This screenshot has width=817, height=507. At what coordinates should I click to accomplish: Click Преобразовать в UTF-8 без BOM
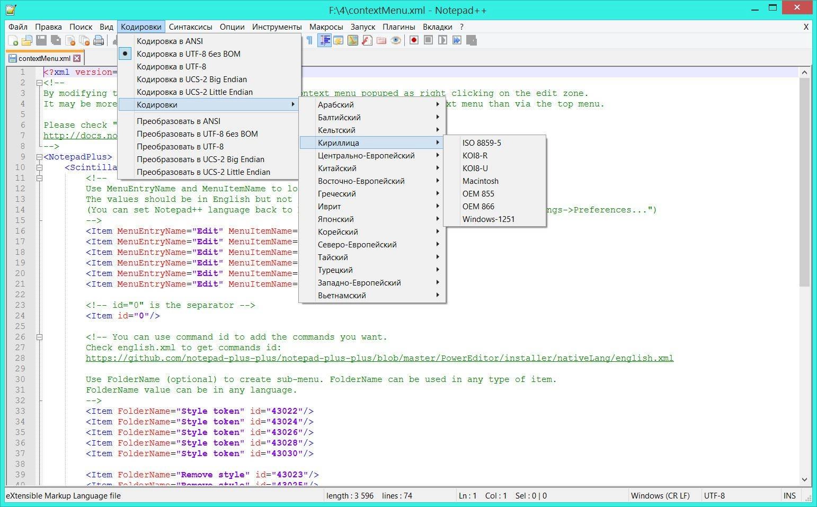(209, 134)
